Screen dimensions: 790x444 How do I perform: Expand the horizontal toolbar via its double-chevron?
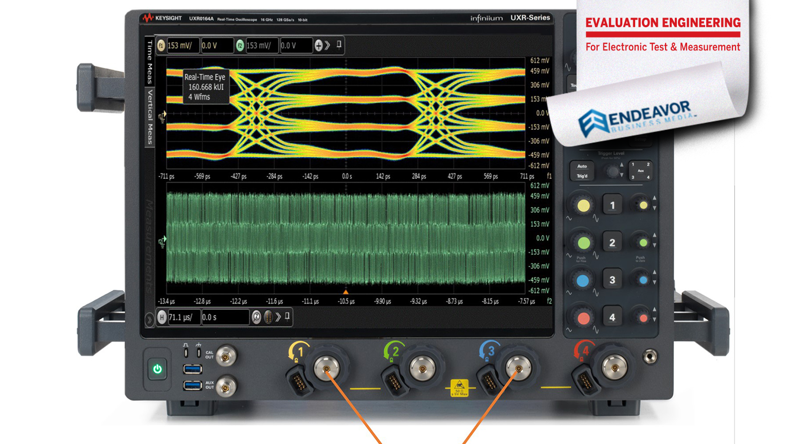point(278,317)
